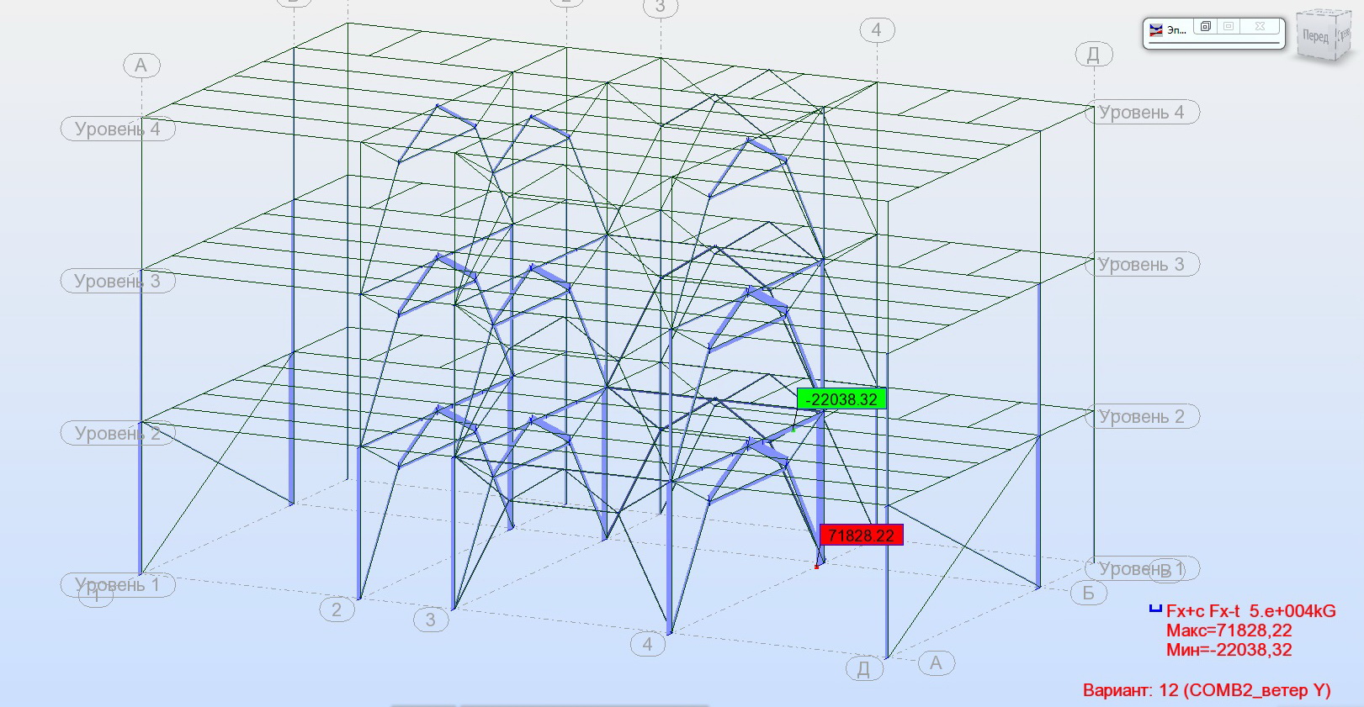Click the 'Уровень 3' label on the right side
The width and height of the screenshot is (1364, 707).
(x=1142, y=264)
